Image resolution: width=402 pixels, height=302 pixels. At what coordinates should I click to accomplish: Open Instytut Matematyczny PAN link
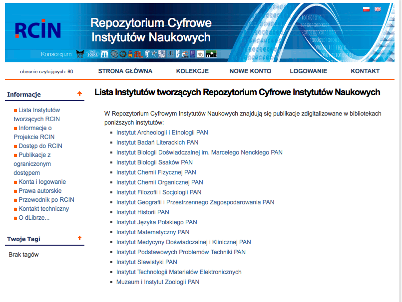point(152,232)
